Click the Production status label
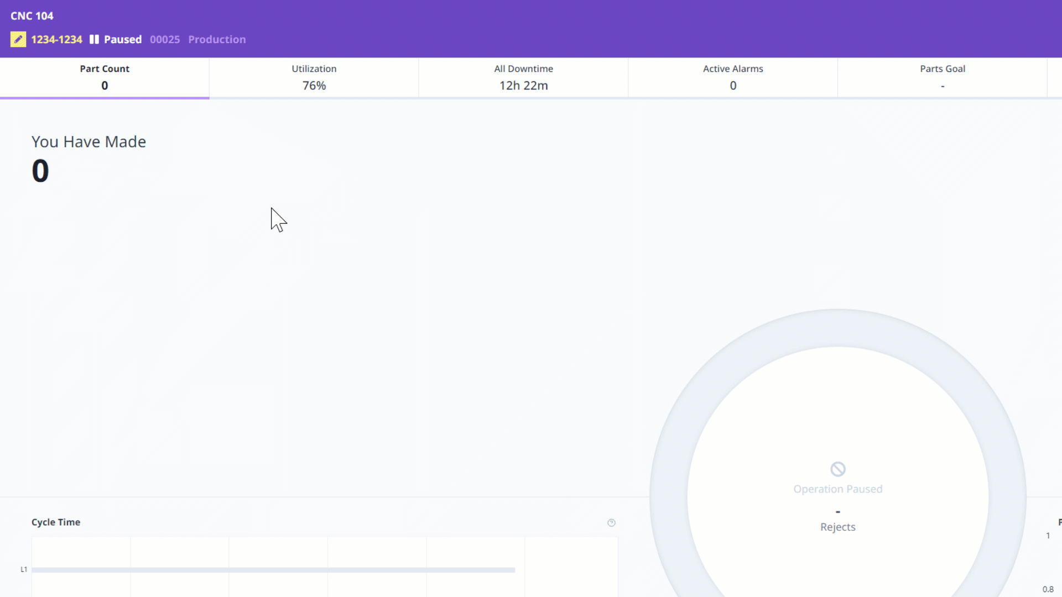 (x=217, y=39)
